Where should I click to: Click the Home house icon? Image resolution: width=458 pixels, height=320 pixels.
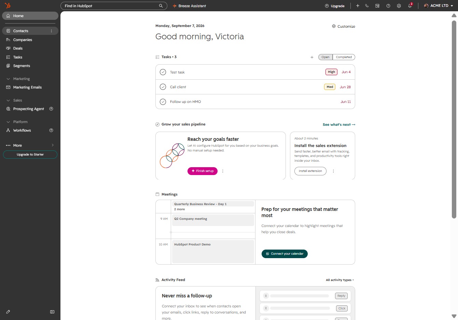[8, 16]
